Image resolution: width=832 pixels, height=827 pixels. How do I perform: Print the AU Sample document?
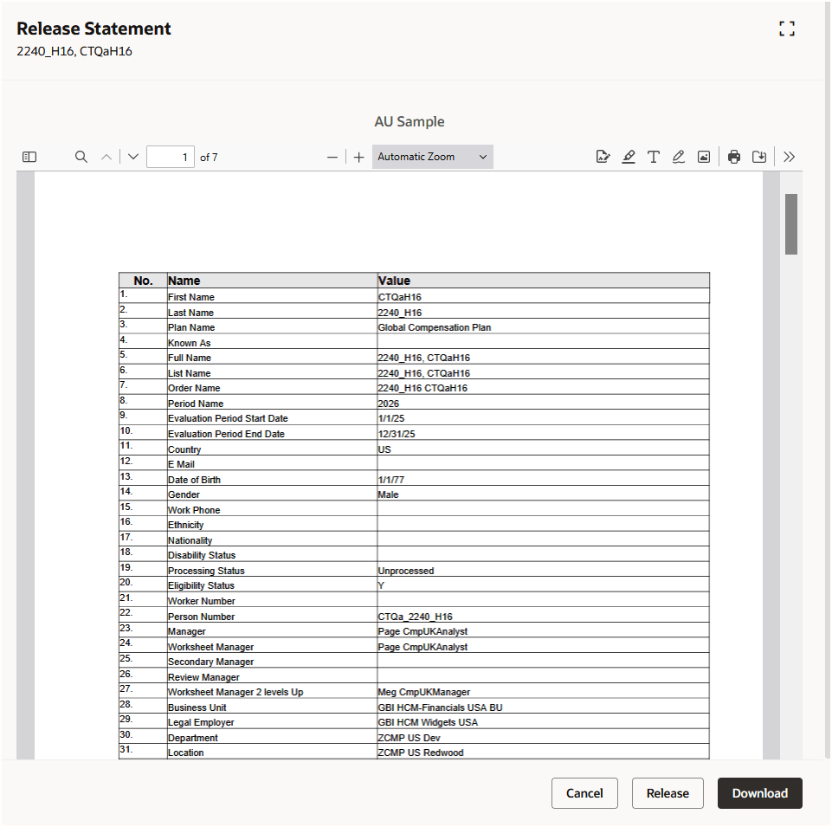[x=734, y=157]
